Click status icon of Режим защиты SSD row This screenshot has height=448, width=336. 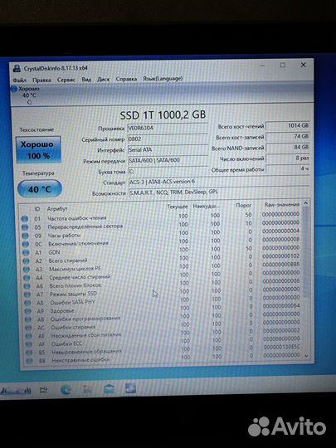point(27,295)
